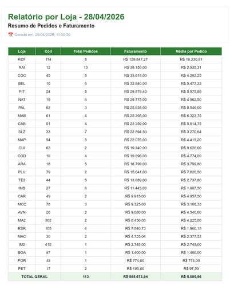
Task: Click faturamento value R$ 29.775,00
Action: 136,100
